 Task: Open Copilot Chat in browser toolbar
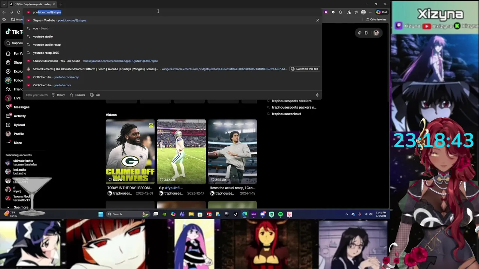pos(382,12)
